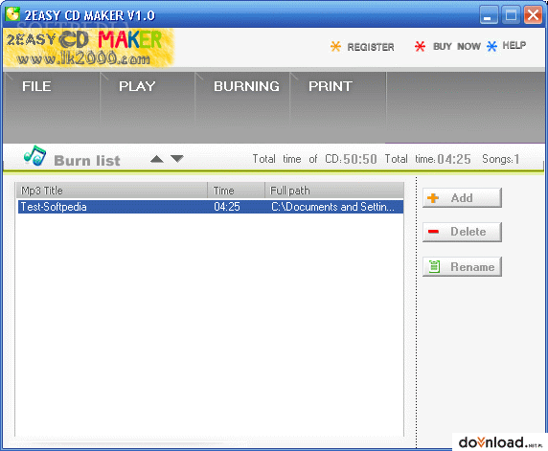Click the 04:25 time cell
This screenshot has height=451, width=548.
227,207
